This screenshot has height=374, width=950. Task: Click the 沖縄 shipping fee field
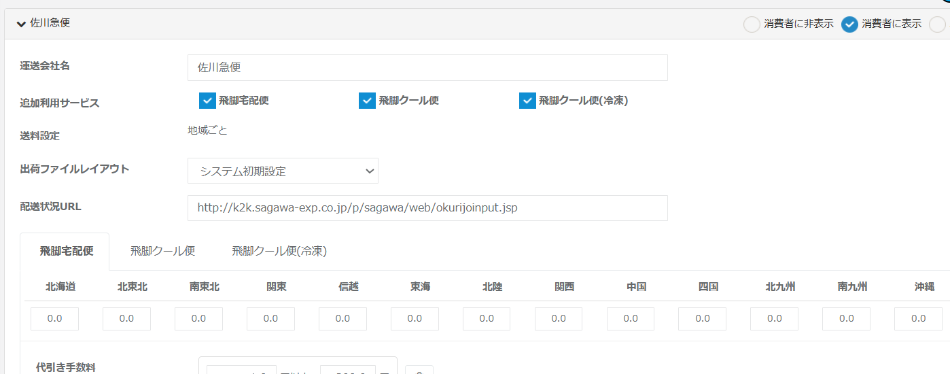(918, 319)
